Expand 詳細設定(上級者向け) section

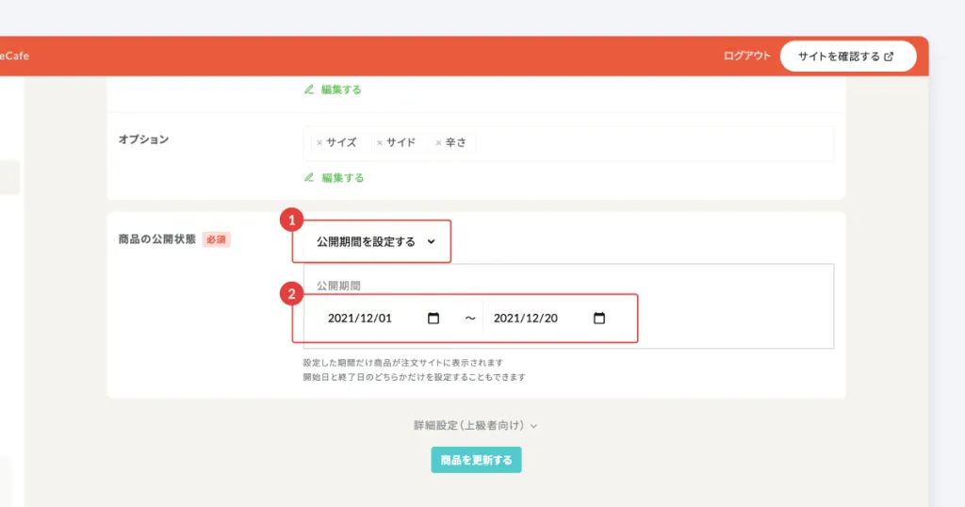click(475, 426)
